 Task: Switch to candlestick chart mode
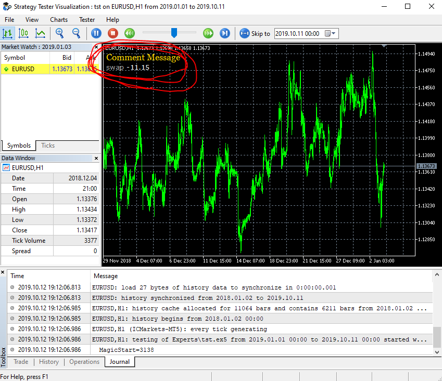[23, 33]
